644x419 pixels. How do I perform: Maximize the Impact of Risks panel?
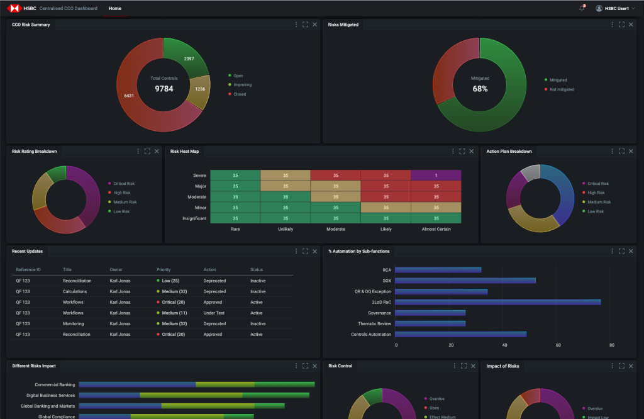[621, 366]
